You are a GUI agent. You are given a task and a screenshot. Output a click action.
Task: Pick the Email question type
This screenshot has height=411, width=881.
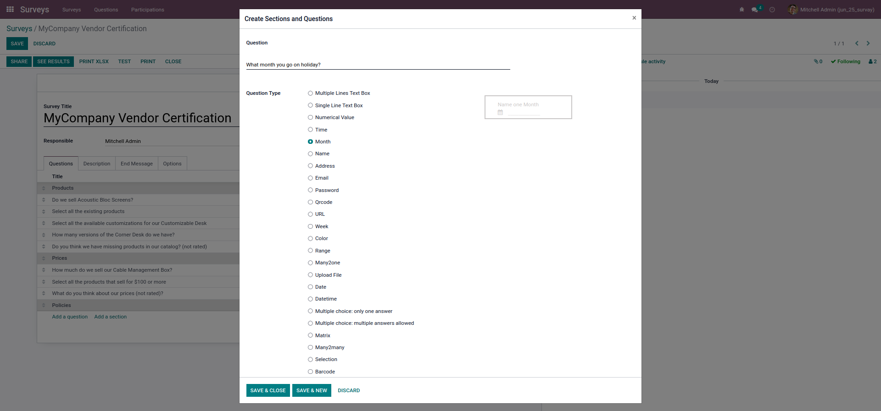click(311, 178)
